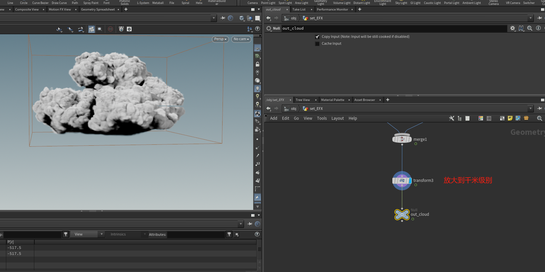This screenshot has height=272, width=545.
Task: Uncheck the Copy Input checkbox
Action: tap(317, 37)
